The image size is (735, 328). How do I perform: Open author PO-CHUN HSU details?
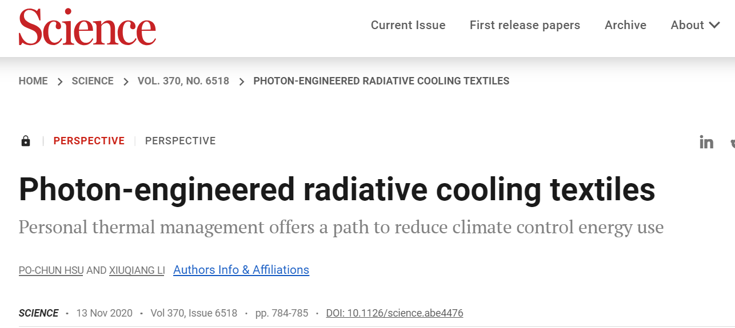[51, 270]
